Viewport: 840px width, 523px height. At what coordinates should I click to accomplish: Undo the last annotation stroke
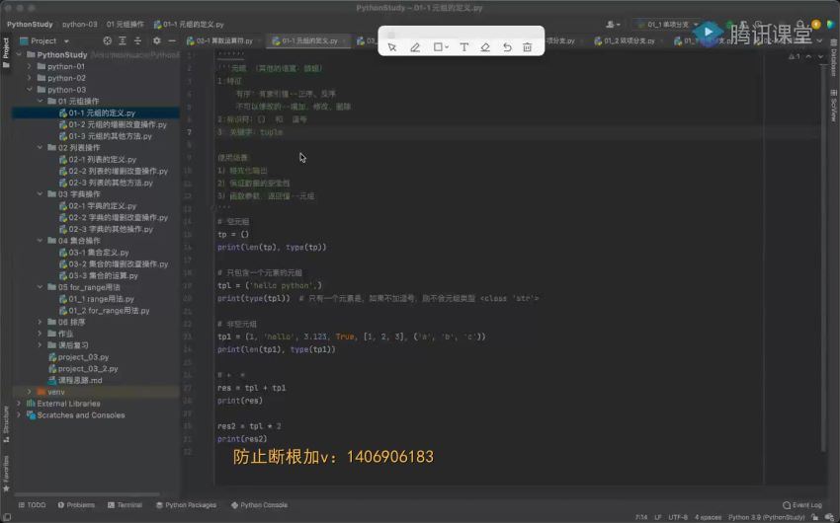click(x=507, y=47)
